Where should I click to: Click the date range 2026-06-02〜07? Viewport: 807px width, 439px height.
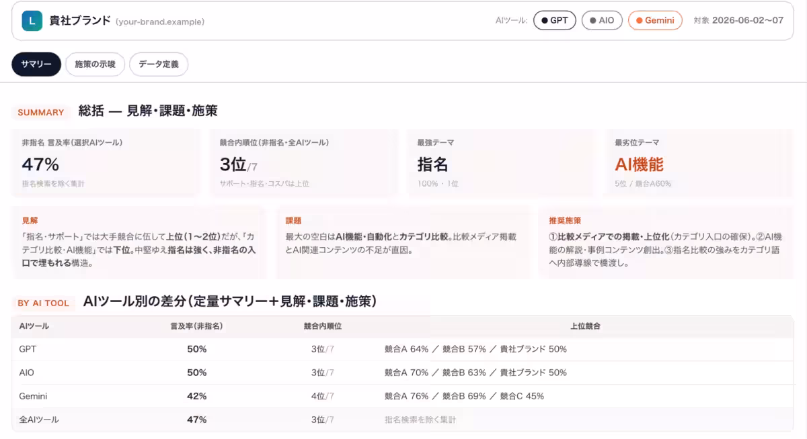pyautogui.click(x=748, y=20)
